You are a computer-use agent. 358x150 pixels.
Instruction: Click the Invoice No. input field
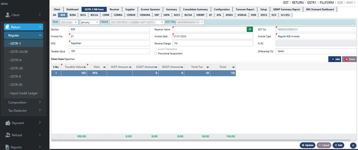(x=109, y=36)
